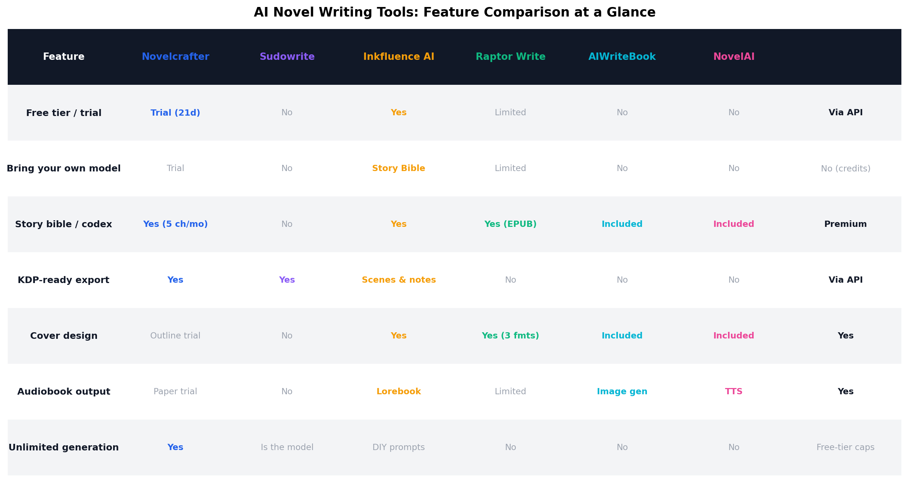This screenshot has height=482, width=908.
Task: Click Sudowrite 'No' in Story bible row
Action: pos(287,224)
